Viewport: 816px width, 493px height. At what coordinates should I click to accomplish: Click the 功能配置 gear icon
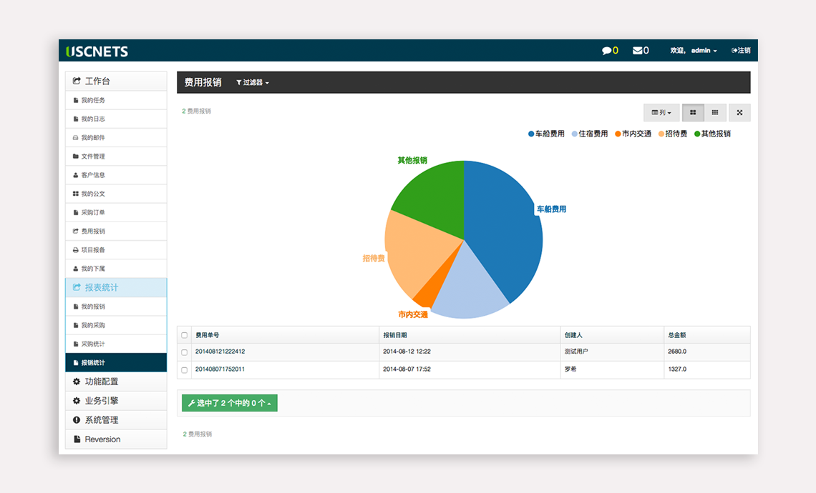point(77,382)
